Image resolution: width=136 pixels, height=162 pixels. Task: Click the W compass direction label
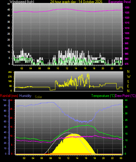(129, 77)
